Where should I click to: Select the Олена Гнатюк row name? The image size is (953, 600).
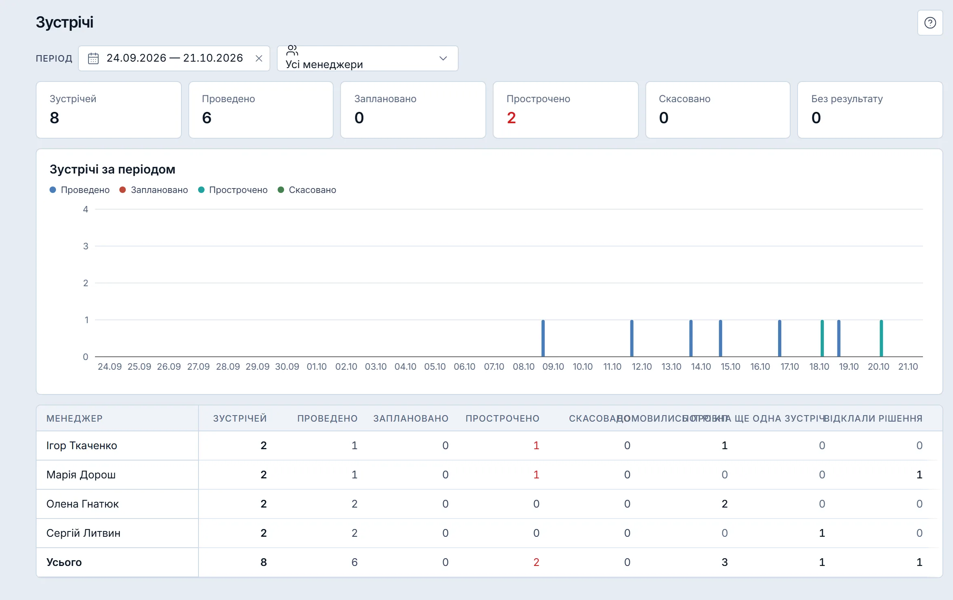pyautogui.click(x=82, y=504)
